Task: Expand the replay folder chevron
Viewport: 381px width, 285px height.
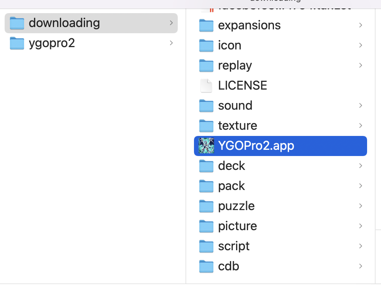Action: [x=361, y=66]
